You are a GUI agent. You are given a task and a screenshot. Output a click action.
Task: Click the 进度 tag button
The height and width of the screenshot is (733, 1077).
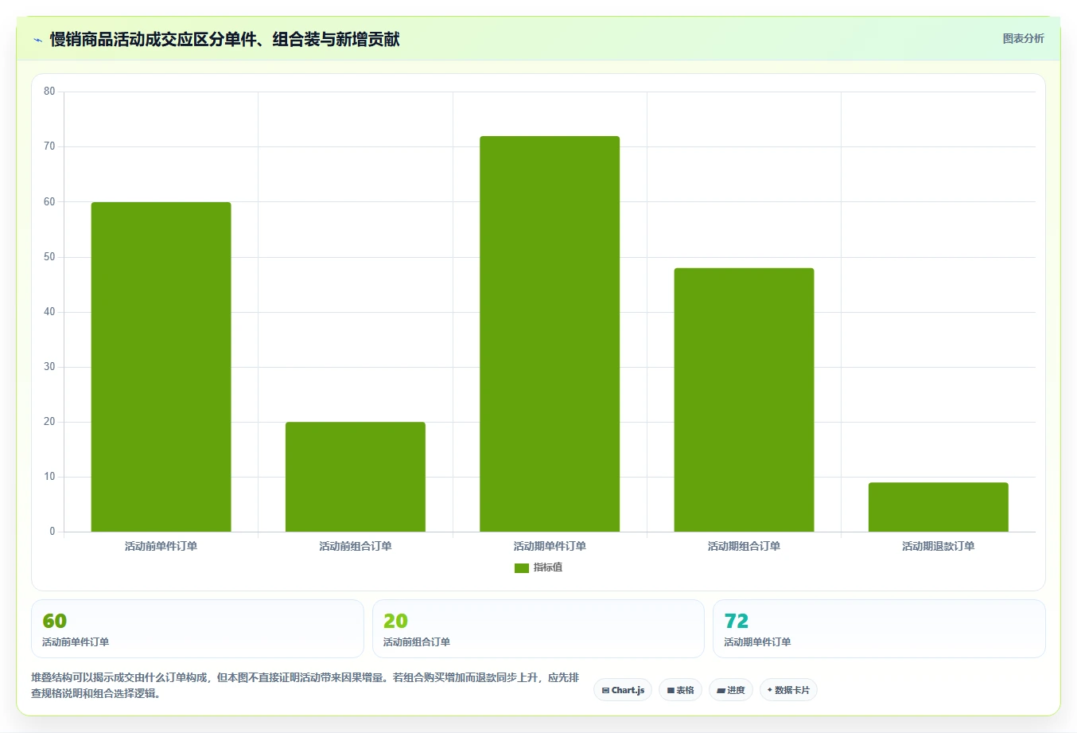tap(731, 690)
